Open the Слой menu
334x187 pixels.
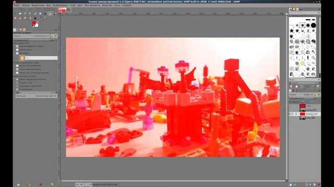(x=73, y=5)
